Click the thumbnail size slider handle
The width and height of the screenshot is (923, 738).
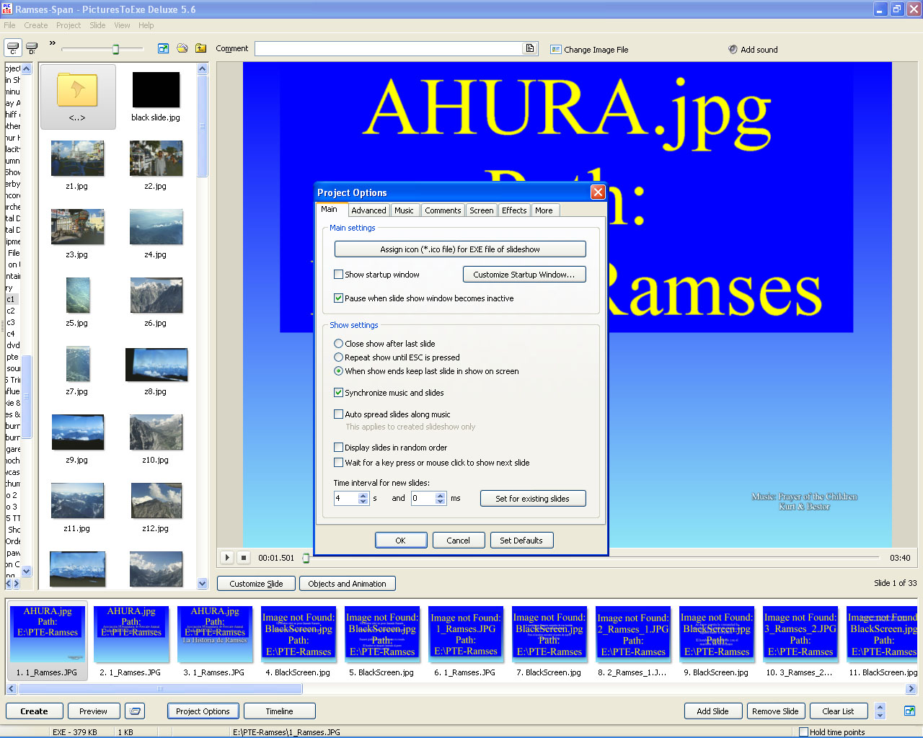click(115, 49)
